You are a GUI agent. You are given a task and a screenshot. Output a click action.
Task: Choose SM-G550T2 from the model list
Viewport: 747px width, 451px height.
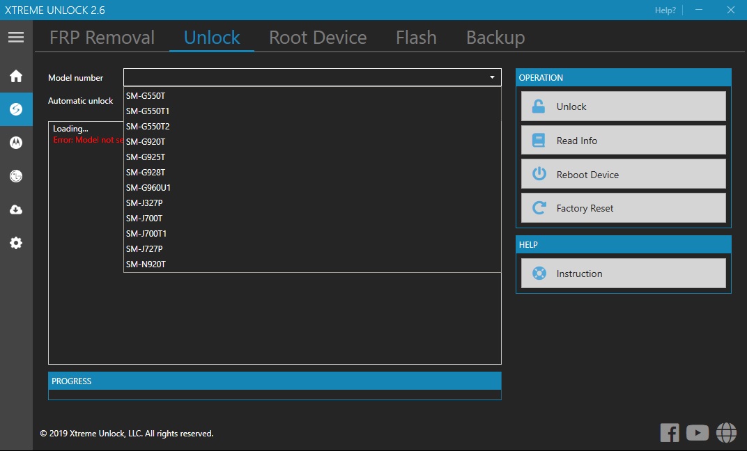(312, 126)
